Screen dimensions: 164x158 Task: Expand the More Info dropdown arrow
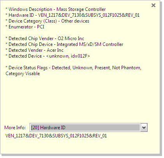(x=144, y=128)
